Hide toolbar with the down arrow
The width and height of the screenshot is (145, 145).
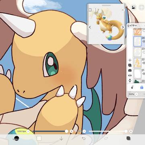61,139
